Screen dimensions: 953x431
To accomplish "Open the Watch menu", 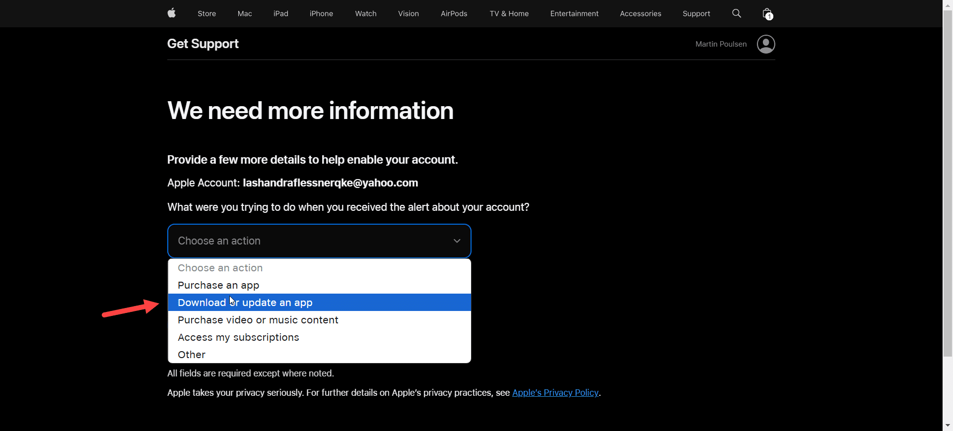I will (x=366, y=13).
